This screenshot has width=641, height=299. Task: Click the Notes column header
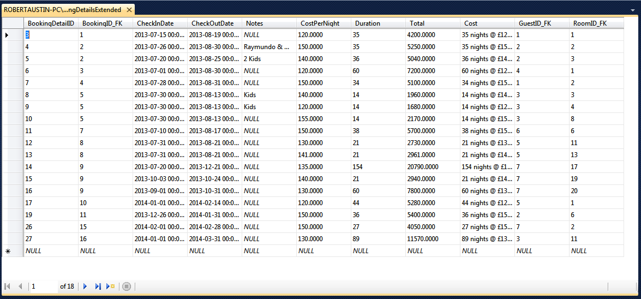269,23
